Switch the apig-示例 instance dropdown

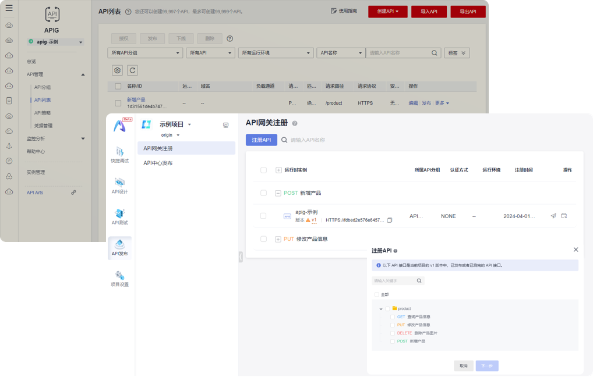tap(55, 42)
